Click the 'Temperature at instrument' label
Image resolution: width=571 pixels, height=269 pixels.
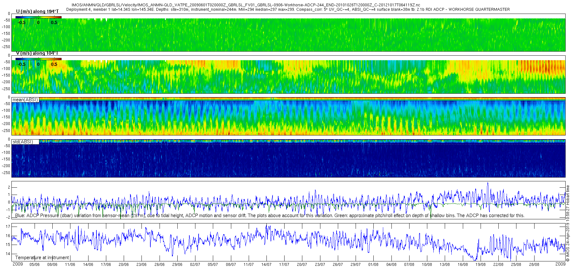click(42, 258)
